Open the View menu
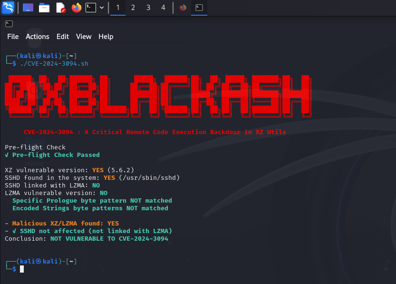 tap(84, 37)
